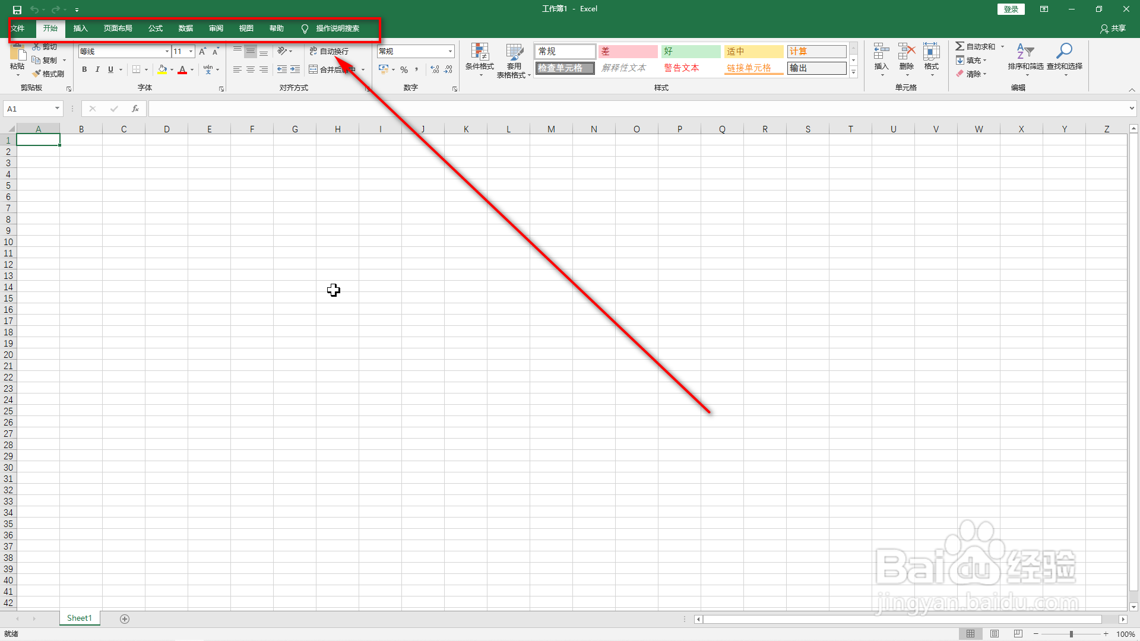The width and height of the screenshot is (1140, 641).
Task: Open the Name Box dropdown arrow
Action: click(57, 109)
